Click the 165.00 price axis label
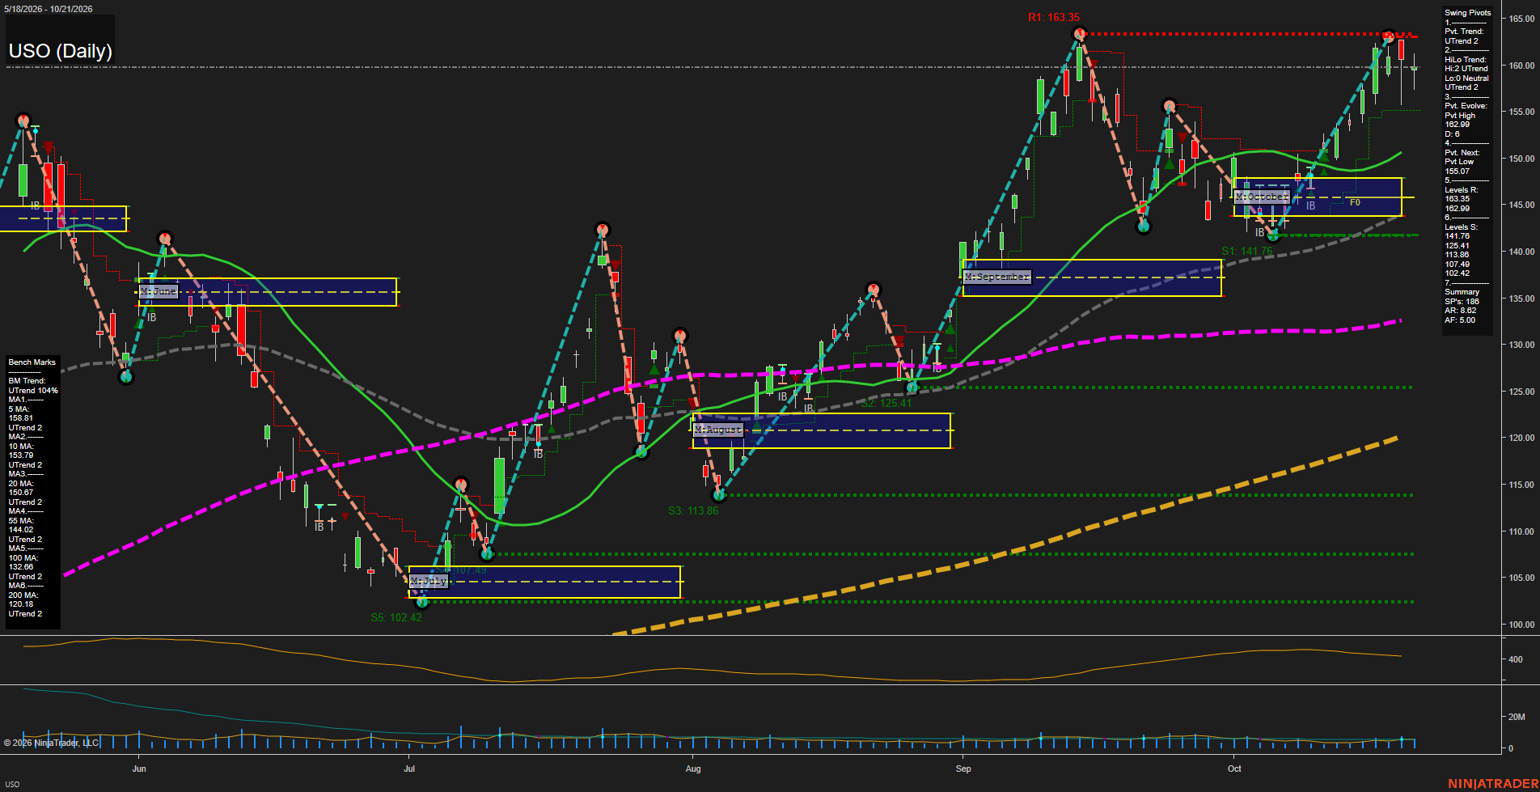 click(1521, 19)
